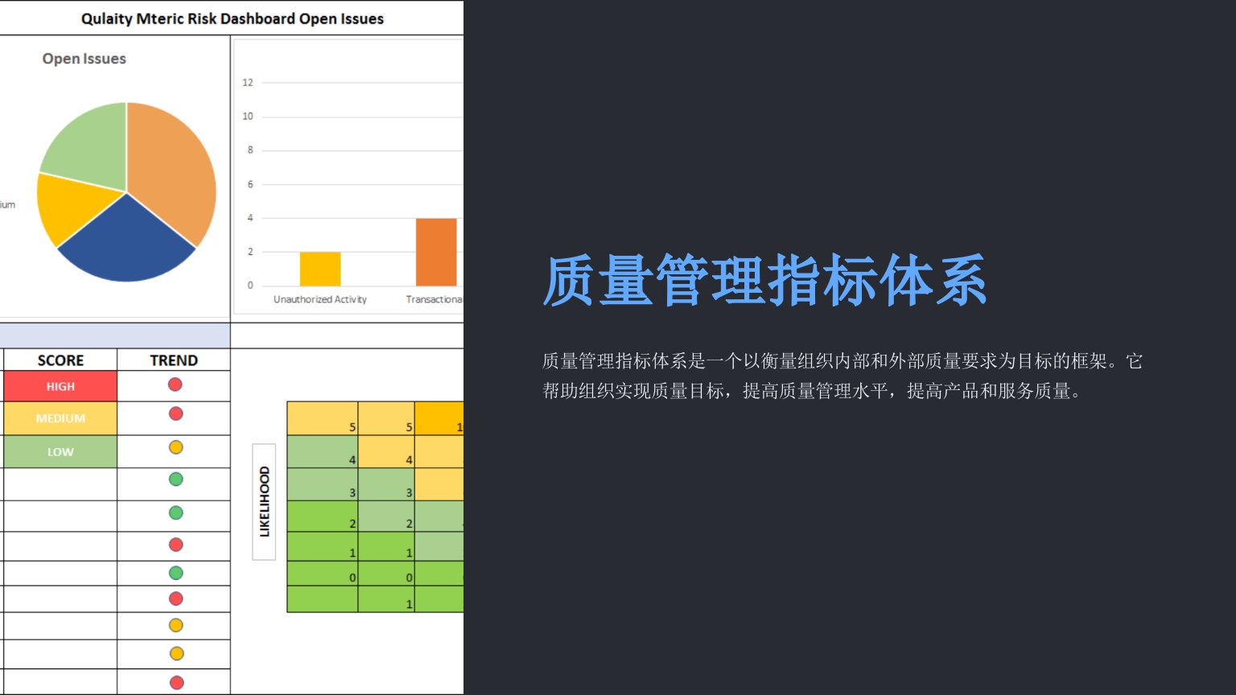Click the yellow Unauthorized Activity bar

(x=320, y=269)
